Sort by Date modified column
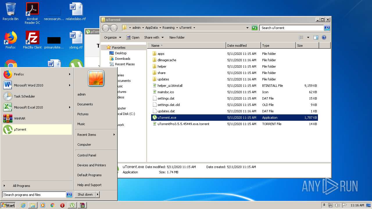 pos(243,46)
